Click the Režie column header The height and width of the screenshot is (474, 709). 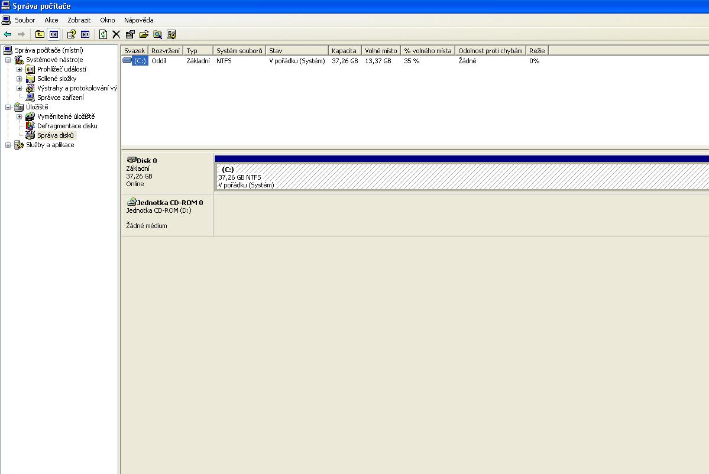point(537,51)
